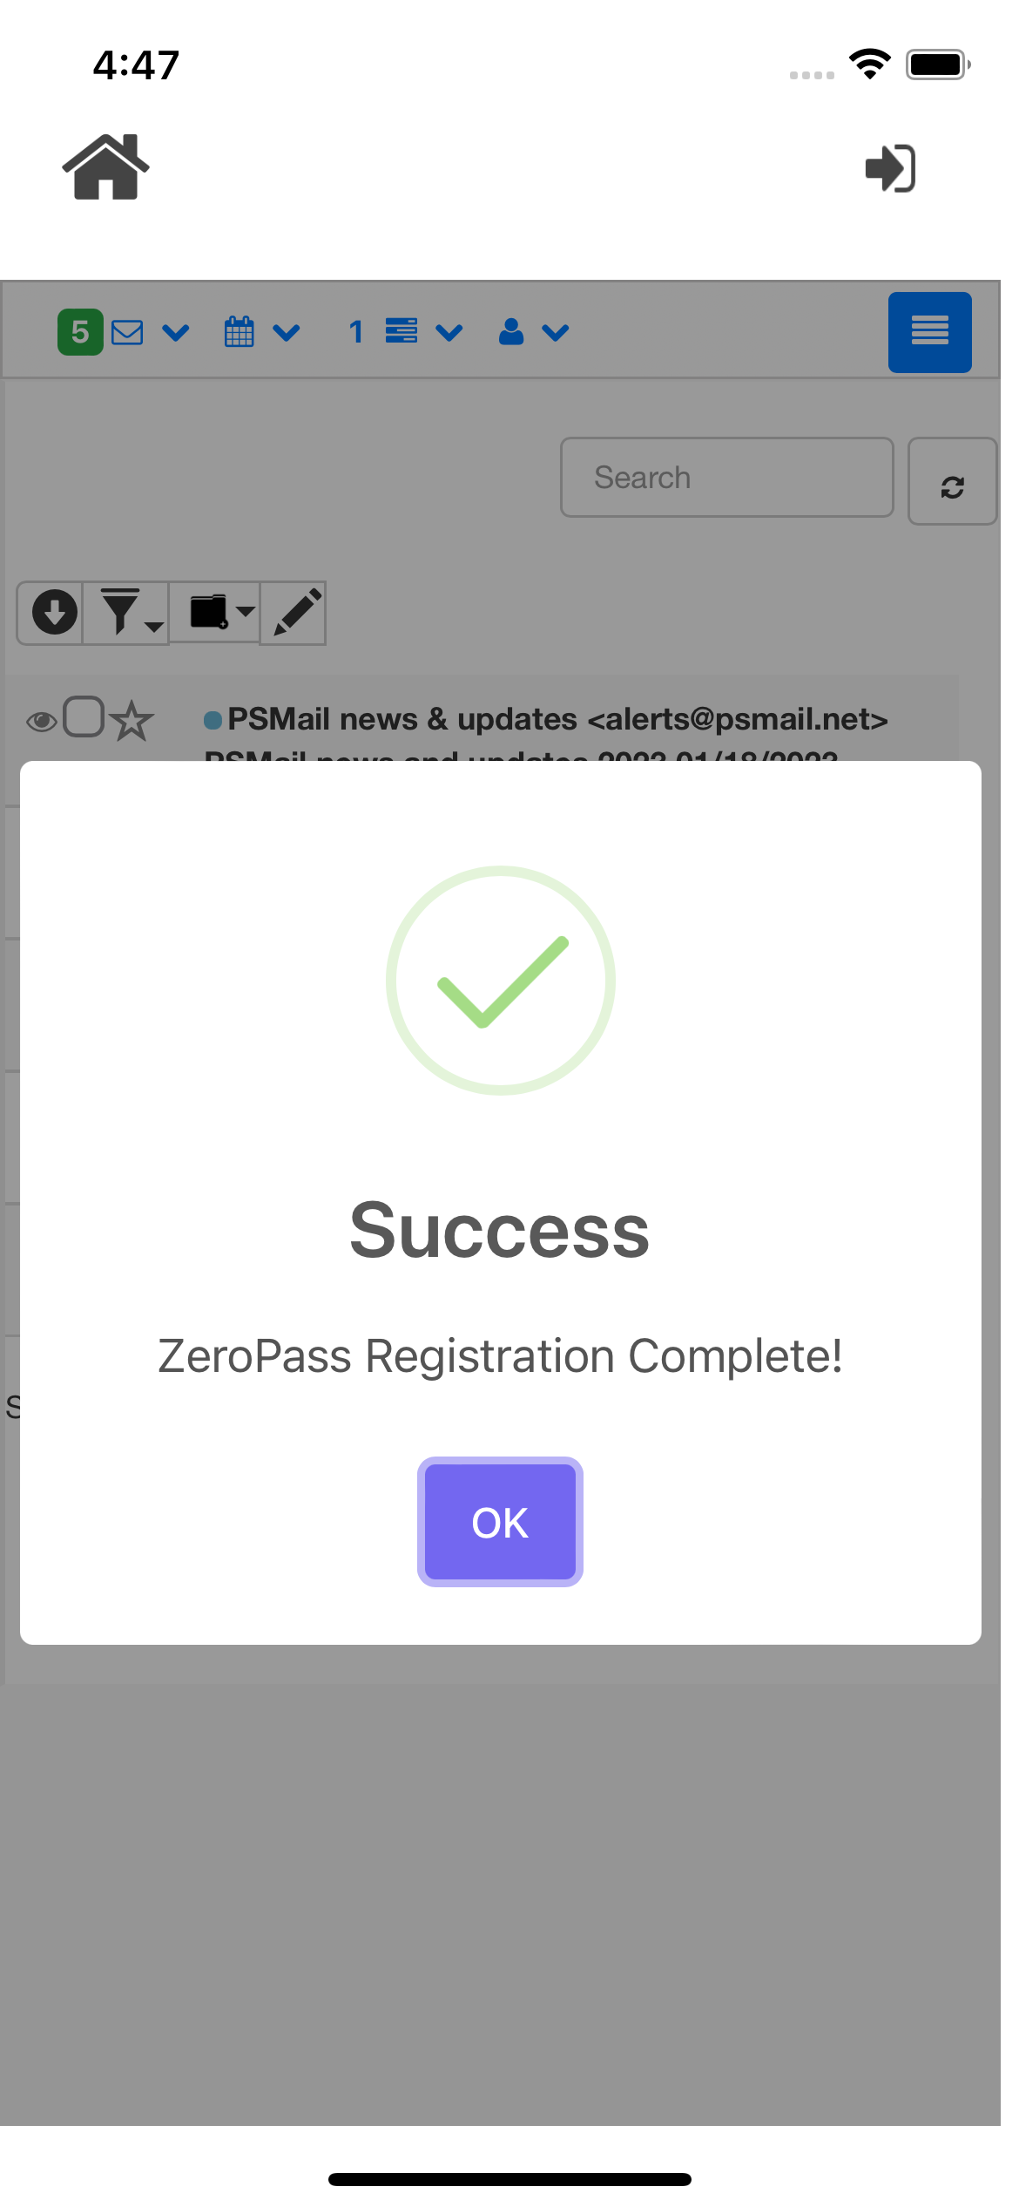Open the calendar dropdown chevron
This screenshot has height=2207, width=1019.
[x=286, y=332]
